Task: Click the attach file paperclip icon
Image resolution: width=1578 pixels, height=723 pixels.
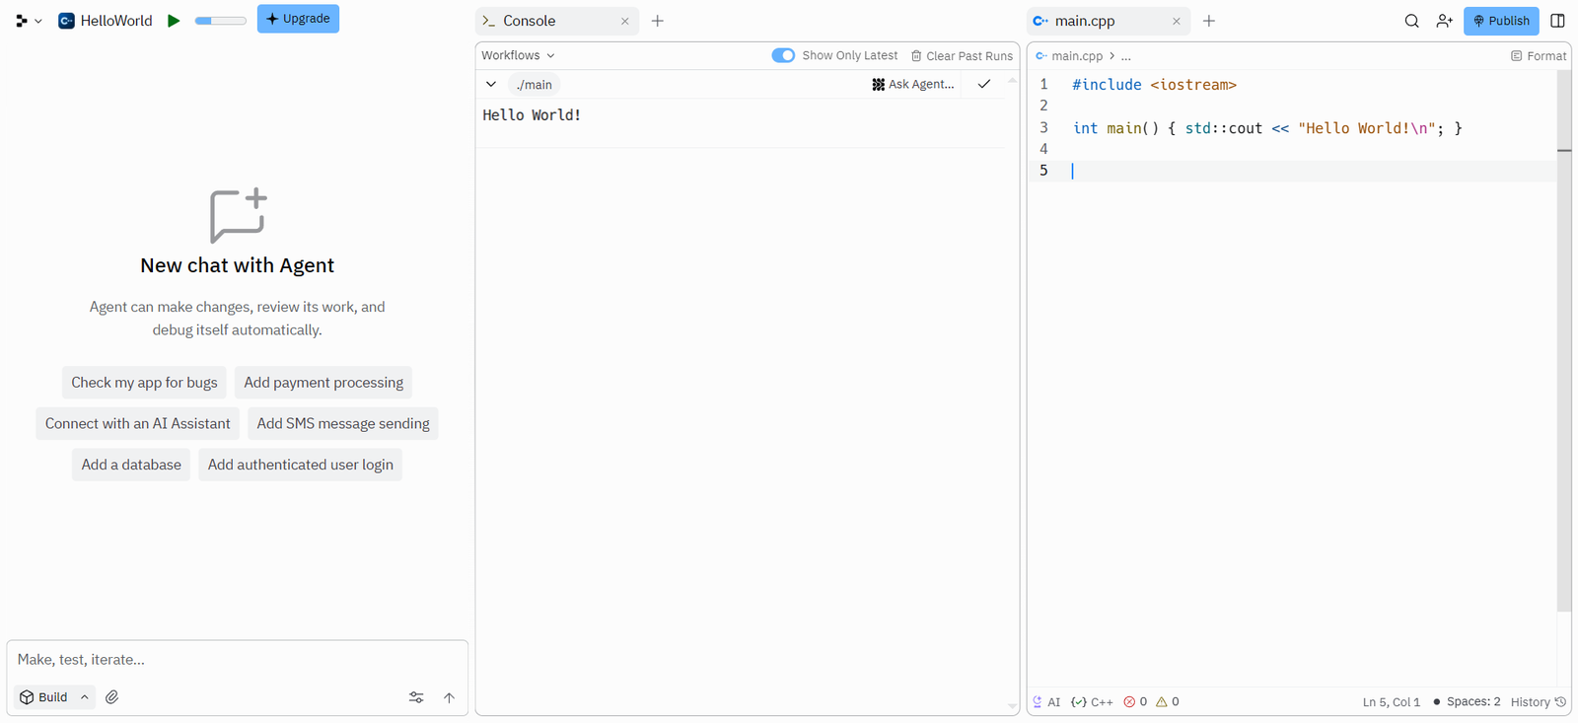Action: [112, 697]
